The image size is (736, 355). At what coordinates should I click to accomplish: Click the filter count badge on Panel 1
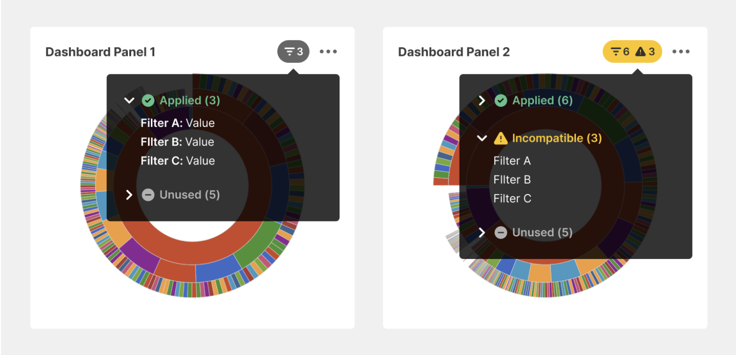click(x=293, y=52)
